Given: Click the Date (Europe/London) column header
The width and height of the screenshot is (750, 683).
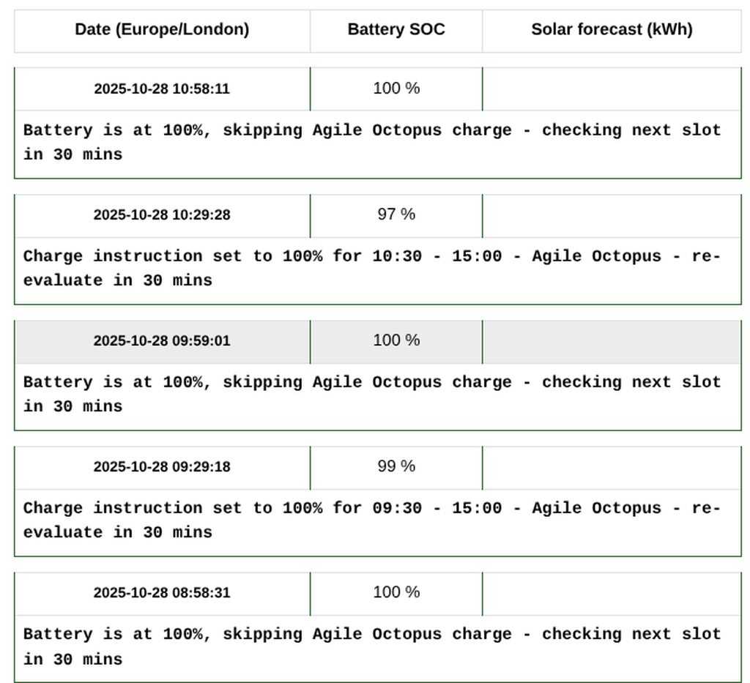Looking at the screenshot, I should click(x=162, y=30).
